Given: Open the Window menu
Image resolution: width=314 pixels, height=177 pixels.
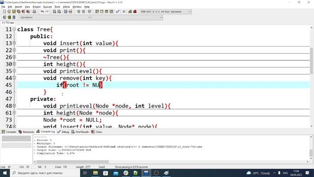Looking at the screenshot, I should click(77, 7).
